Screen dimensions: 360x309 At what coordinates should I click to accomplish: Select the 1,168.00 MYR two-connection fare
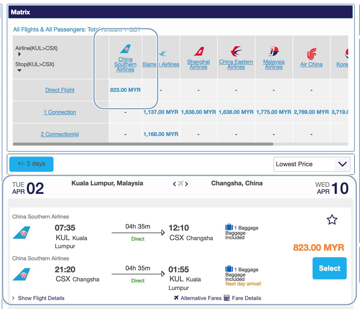coord(161,134)
